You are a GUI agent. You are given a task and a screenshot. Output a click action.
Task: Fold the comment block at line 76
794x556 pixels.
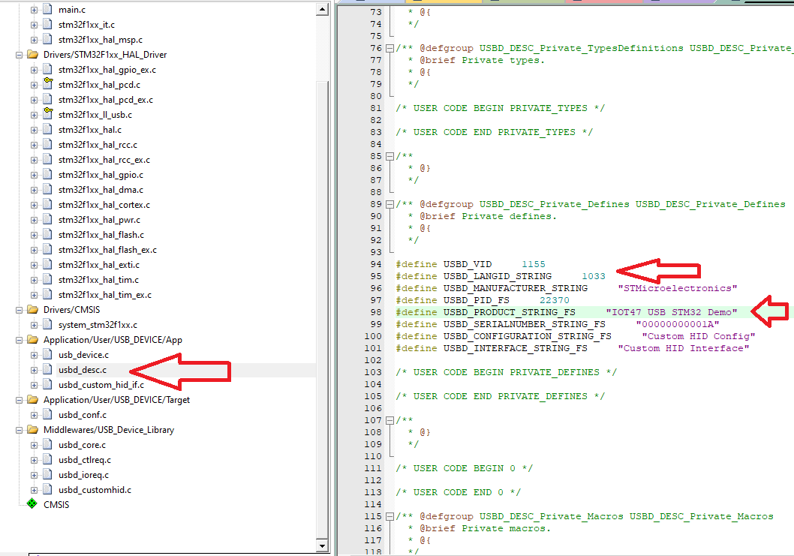[389, 48]
